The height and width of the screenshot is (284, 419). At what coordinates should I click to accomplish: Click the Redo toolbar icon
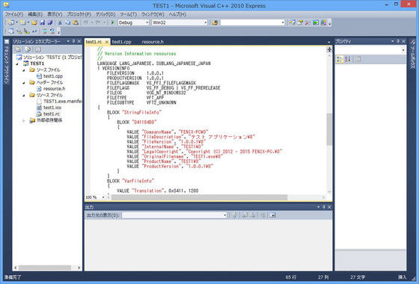(x=98, y=22)
